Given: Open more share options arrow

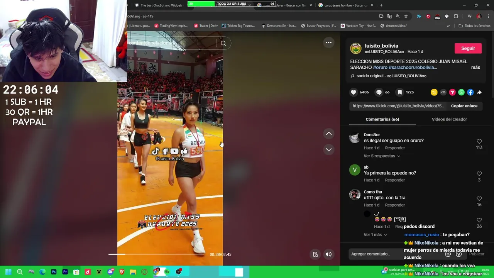Looking at the screenshot, I should tap(479, 92).
